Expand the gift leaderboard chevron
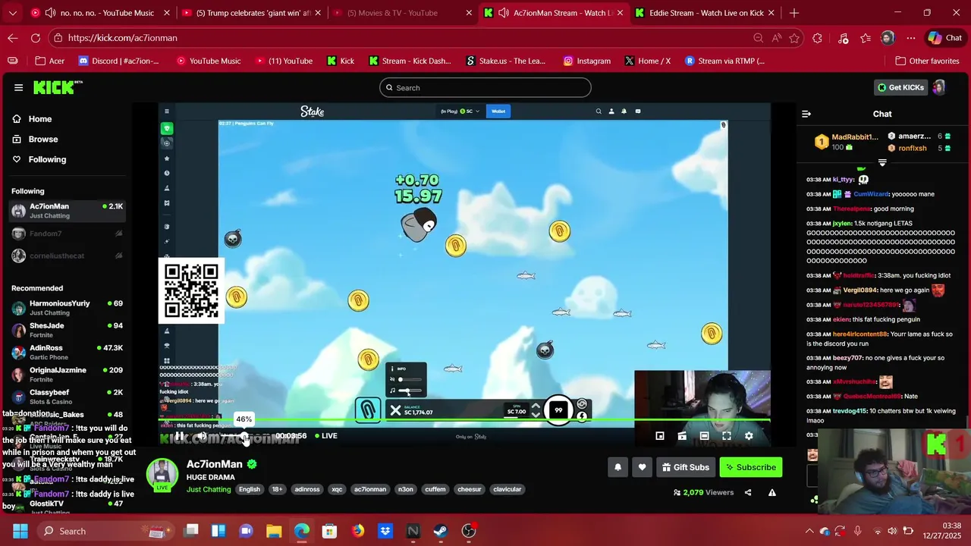971x546 pixels. tap(882, 162)
